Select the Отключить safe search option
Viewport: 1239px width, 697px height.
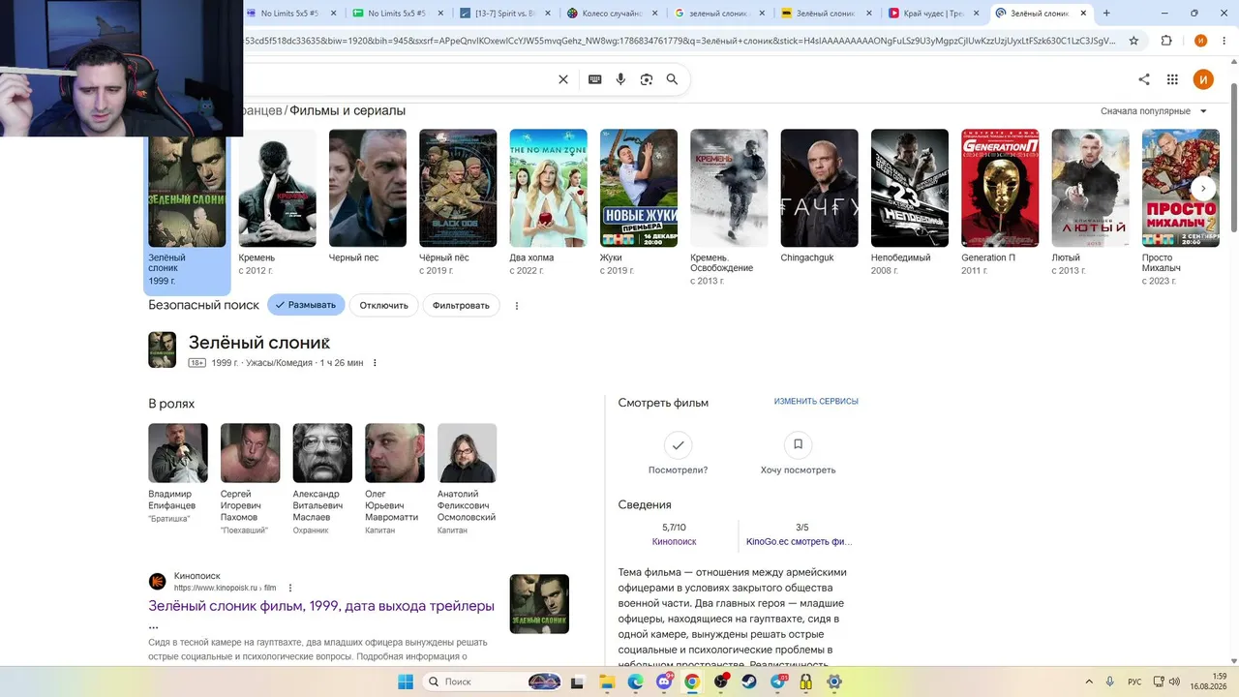click(x=384, y=305)
